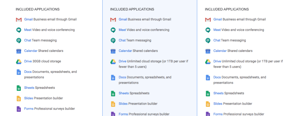
Task: Open the Docs link in the right column
Action: 217,77
